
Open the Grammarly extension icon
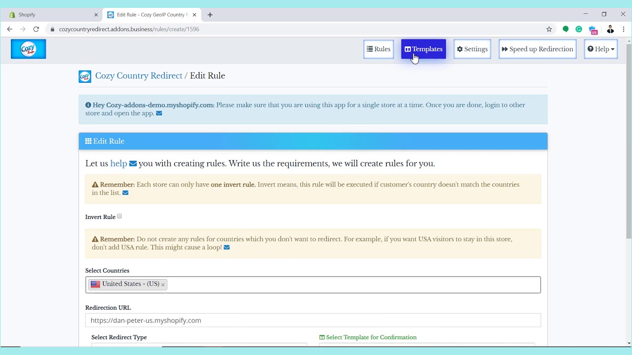(579, 29)
